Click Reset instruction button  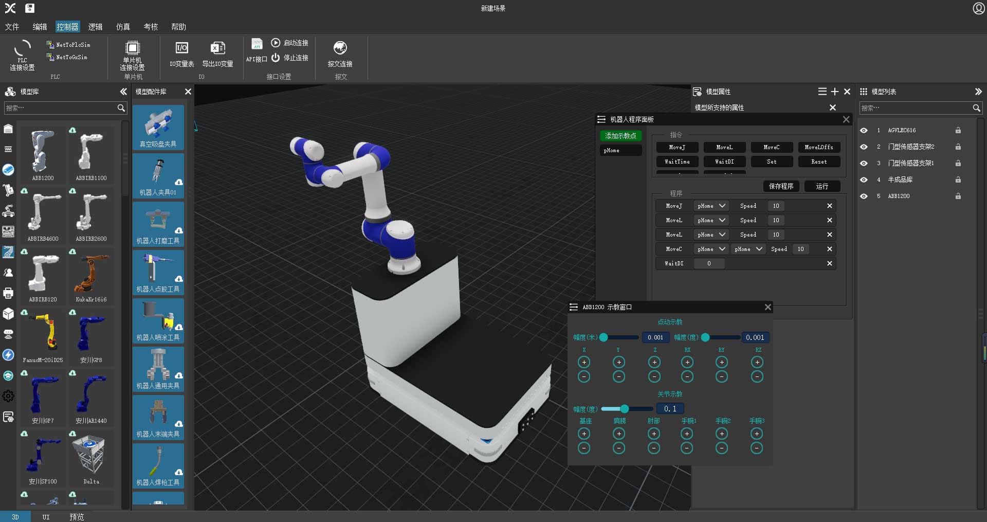tap(819, 161)
